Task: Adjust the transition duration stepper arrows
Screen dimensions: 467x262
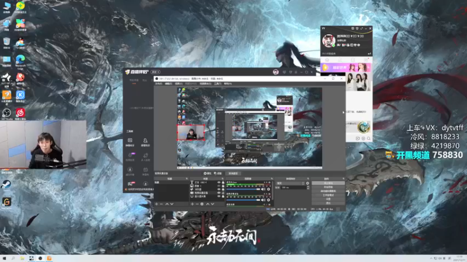Action: click(x=308, y=187)
